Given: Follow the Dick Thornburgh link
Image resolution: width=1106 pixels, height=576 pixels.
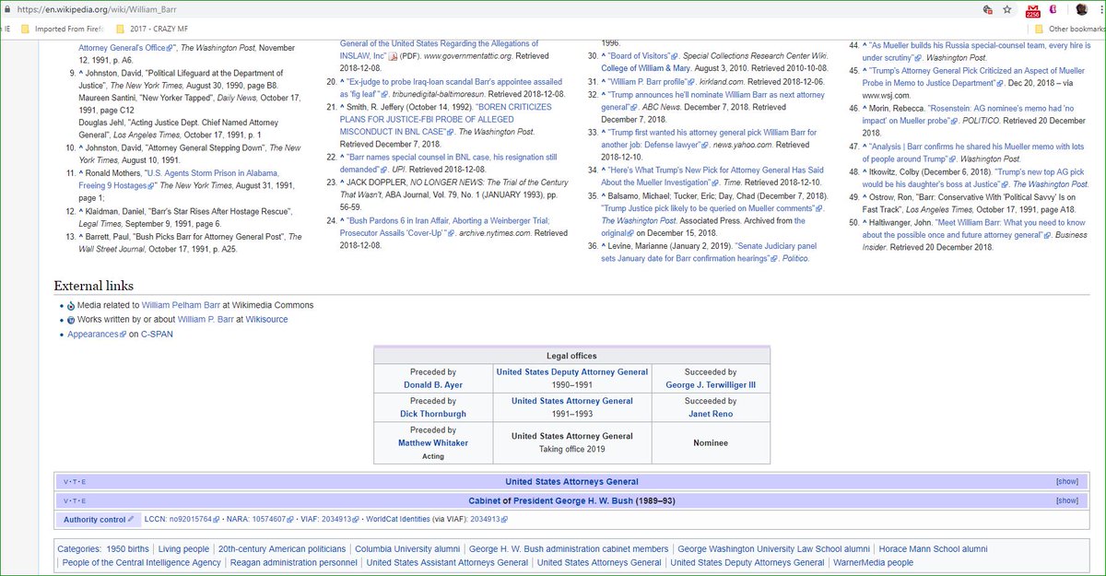Looking at the screenshot, I should (433, 415).
